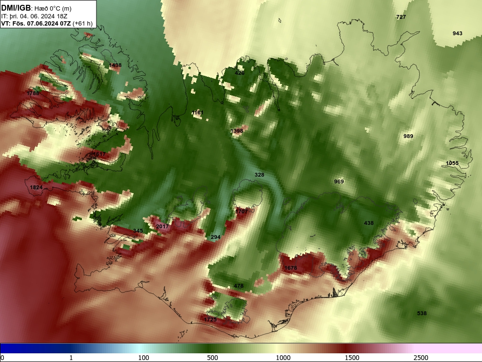Click the 1055 height value

[452, 164]
